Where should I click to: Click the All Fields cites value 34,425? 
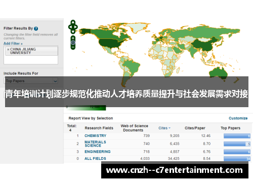click(174, 159)
